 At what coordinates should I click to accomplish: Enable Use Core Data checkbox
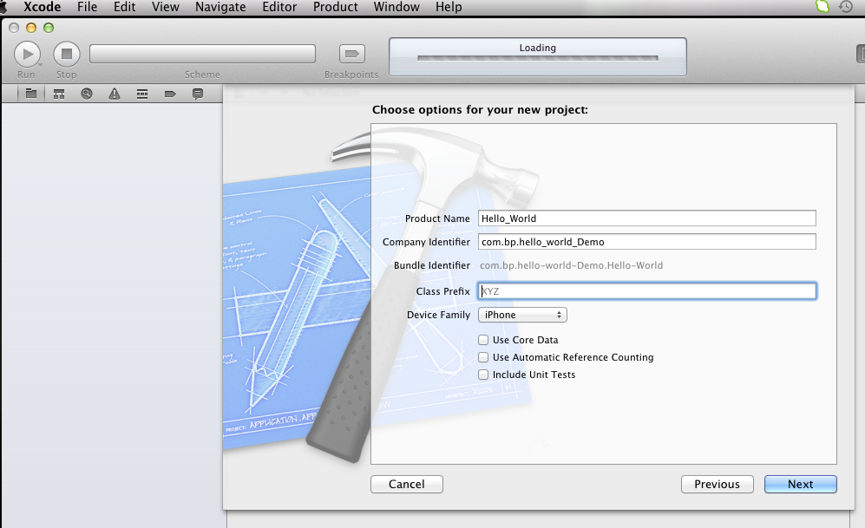coord(483,340)
